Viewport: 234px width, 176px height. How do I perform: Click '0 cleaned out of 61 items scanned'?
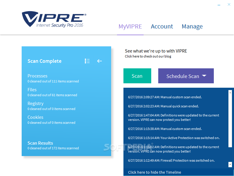[52, 95]
